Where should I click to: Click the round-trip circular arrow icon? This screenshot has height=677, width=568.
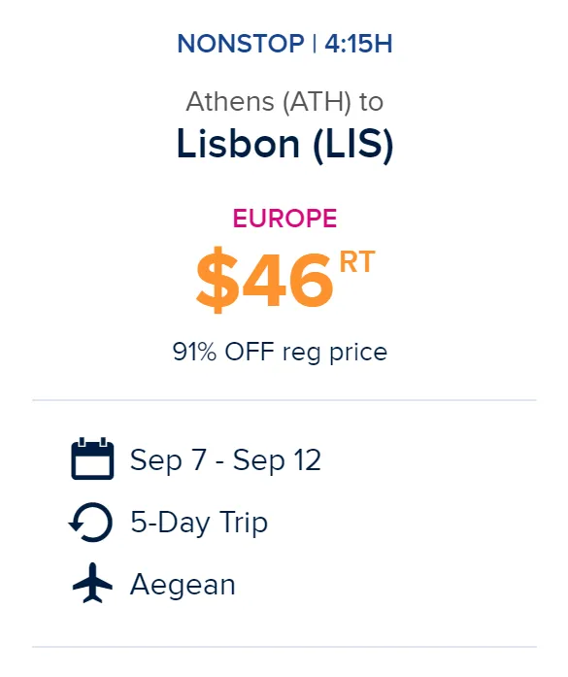coord(91,522)
